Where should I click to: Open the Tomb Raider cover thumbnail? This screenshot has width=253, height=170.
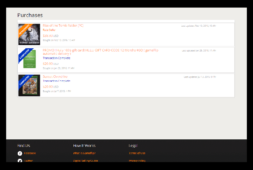[29, 34]
